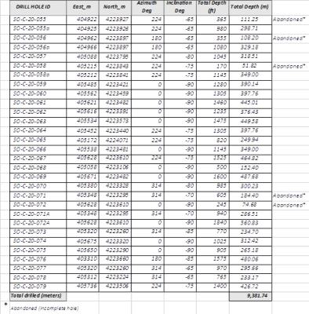Click the East_m column header
This screenshot has width=309, height=314.
(82, 7)
